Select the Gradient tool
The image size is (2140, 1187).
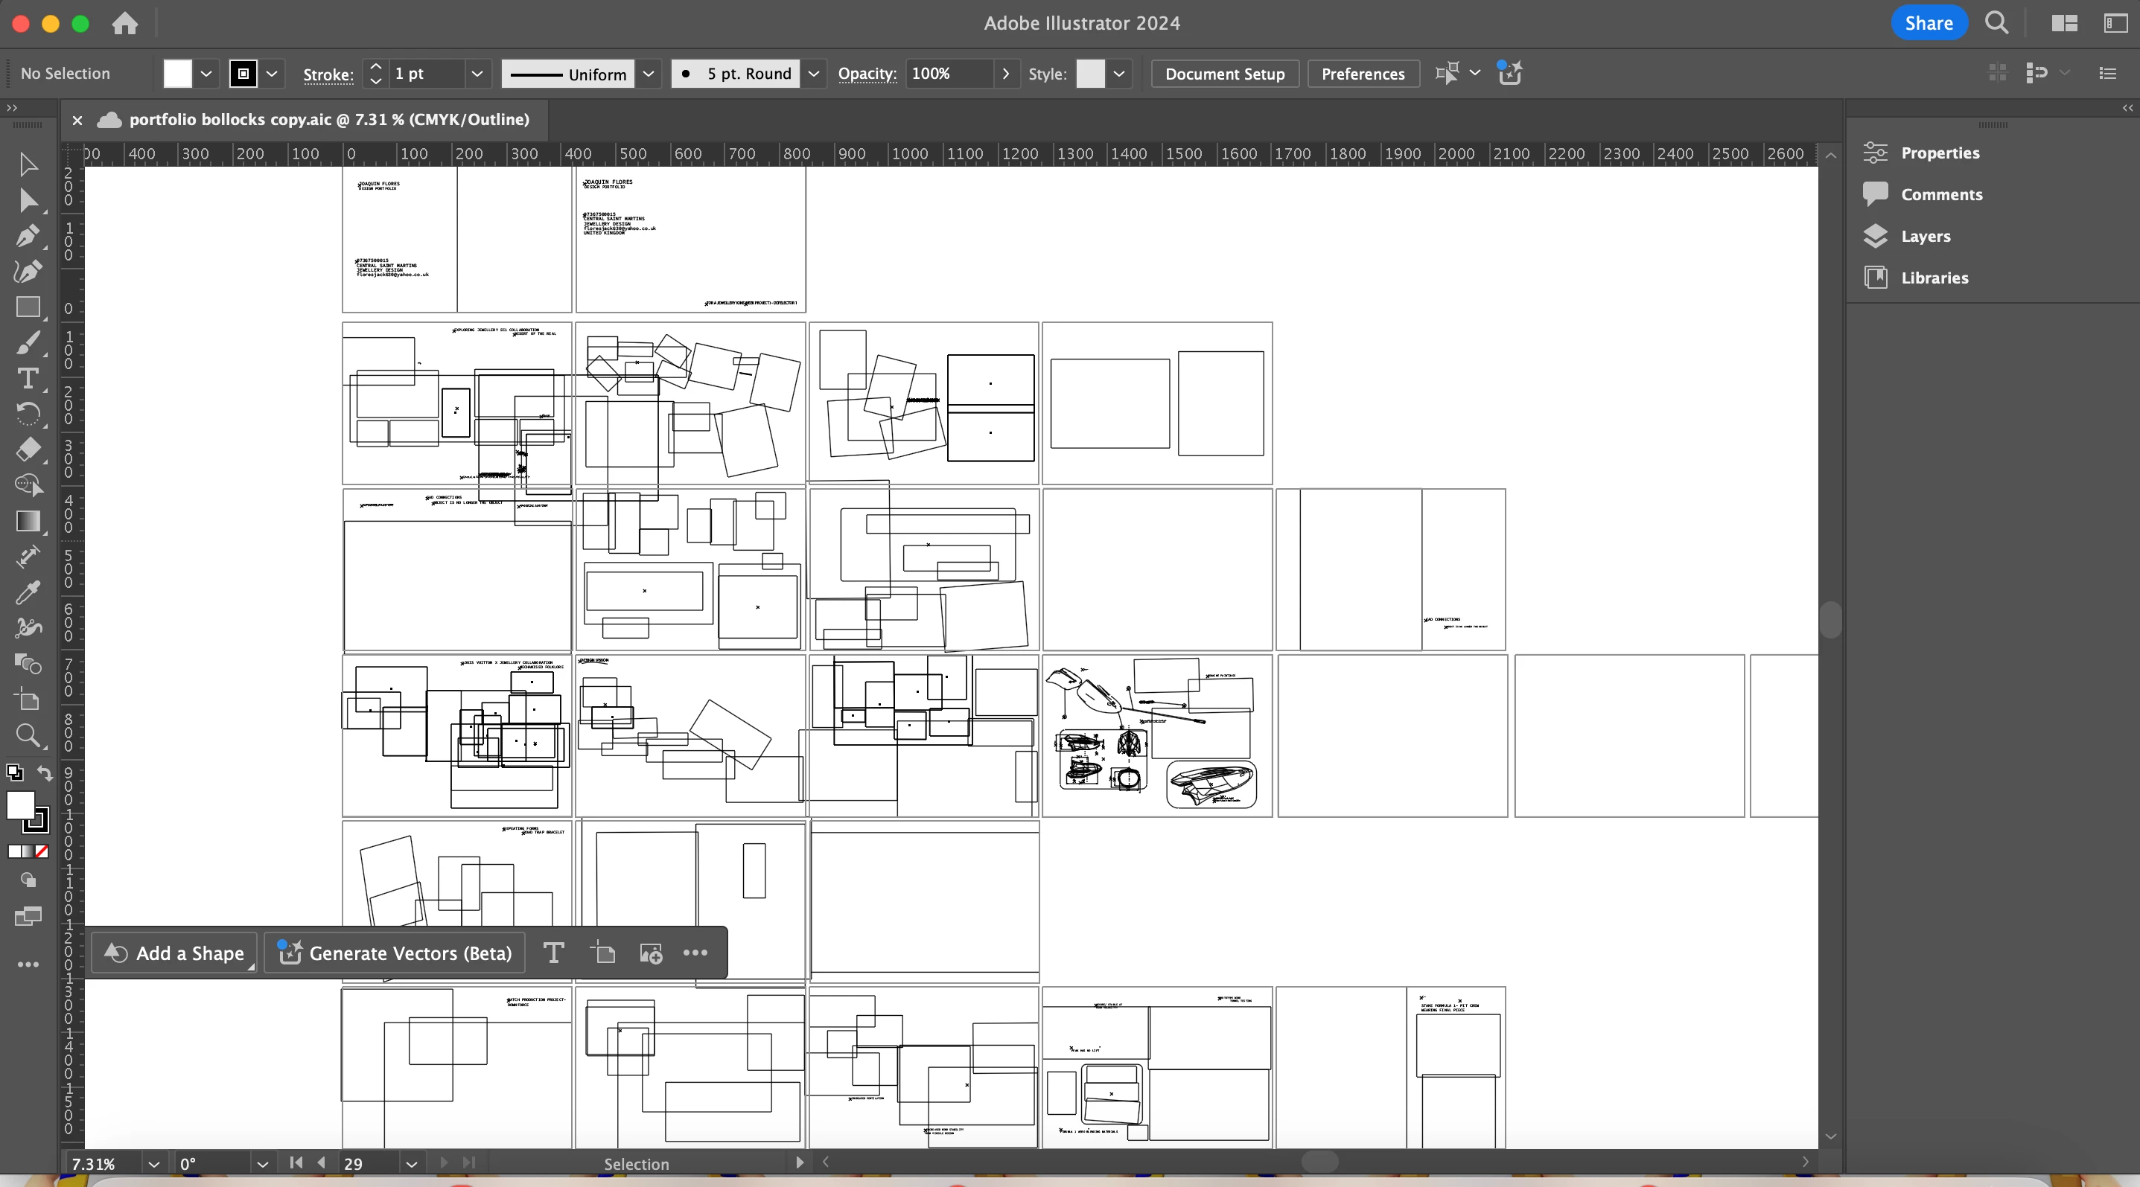[28, 520]
